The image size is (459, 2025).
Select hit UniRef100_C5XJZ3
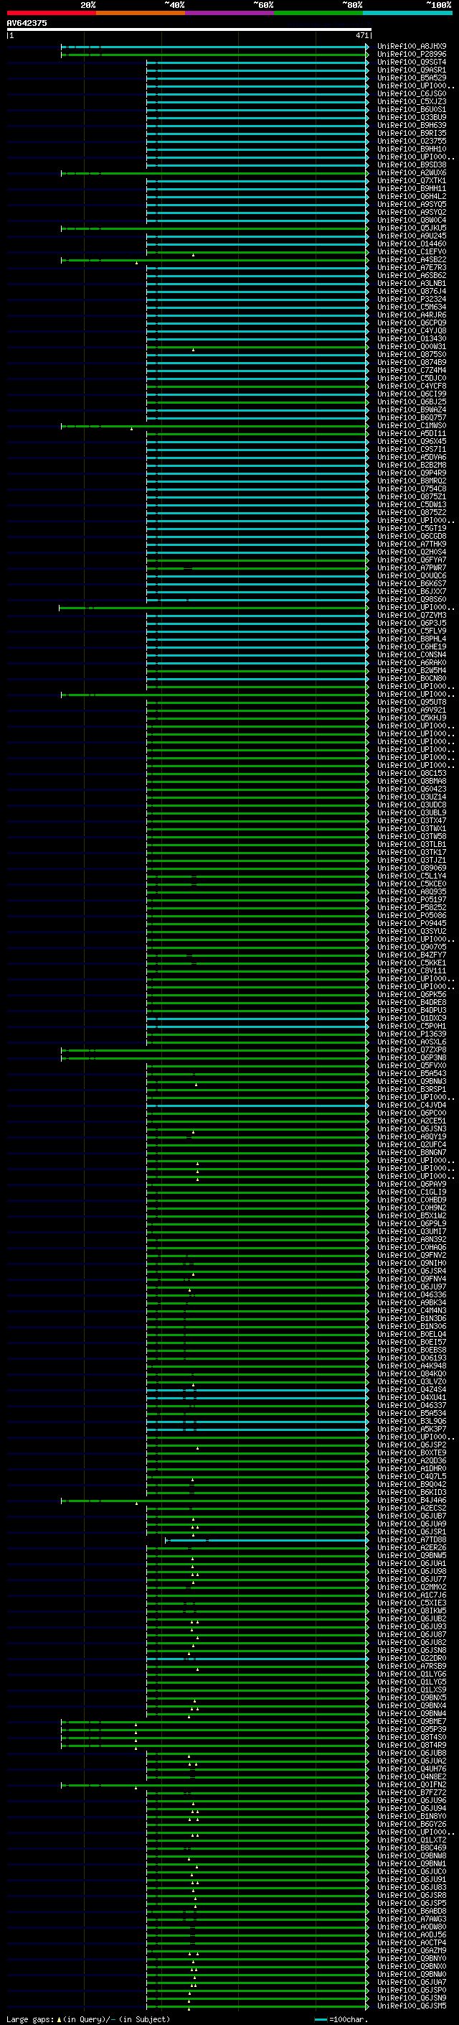tap(412, 101)
